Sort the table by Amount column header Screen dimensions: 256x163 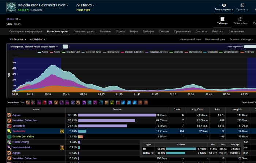click(117, 109)
